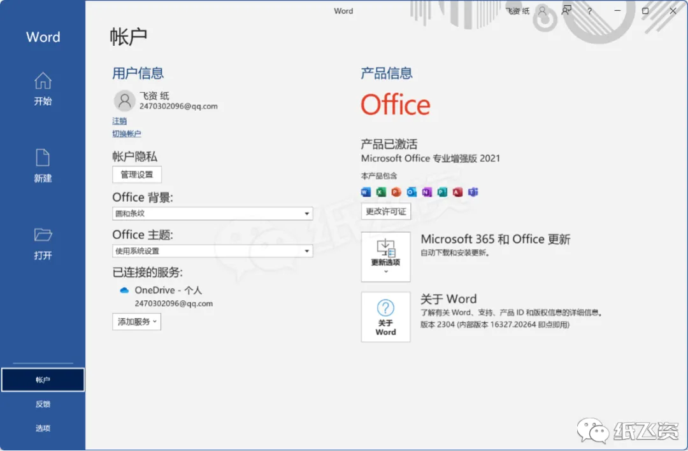Click the 注销 sign-out link
This screenshot has width=688, height=451.
[119, 121]
